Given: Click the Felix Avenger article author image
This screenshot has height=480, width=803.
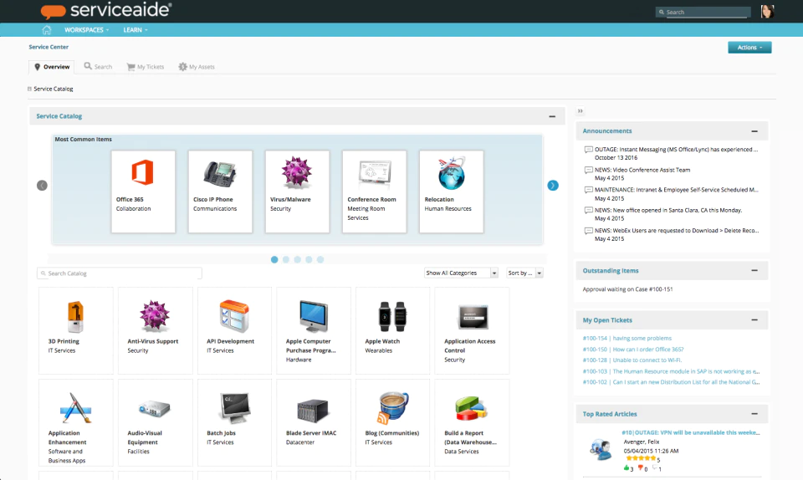Looking at the screenshot, I should point(601,449).
